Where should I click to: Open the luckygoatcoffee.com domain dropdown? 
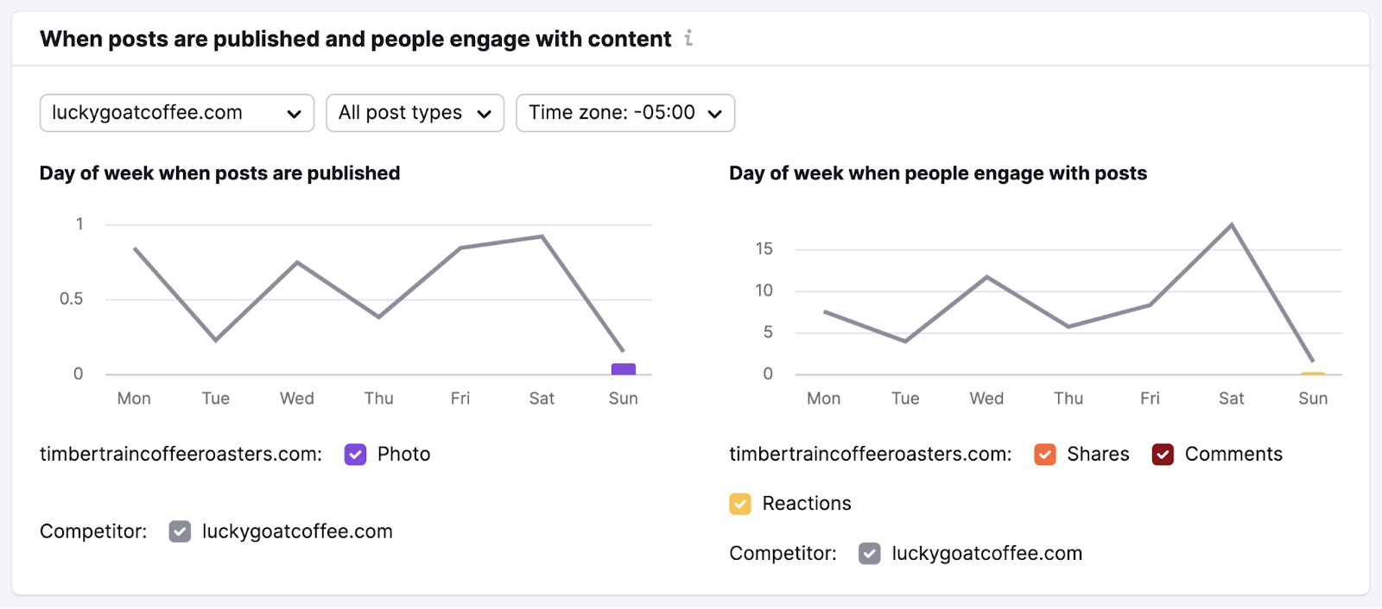(176, 112)
